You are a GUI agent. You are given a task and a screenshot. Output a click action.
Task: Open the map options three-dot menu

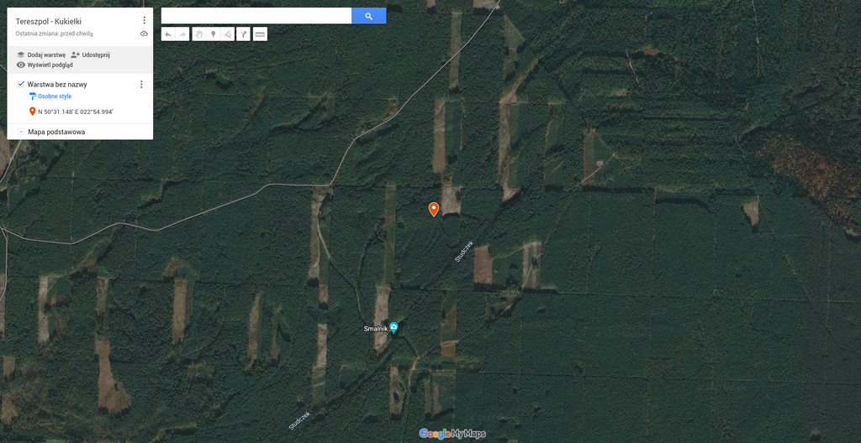(x=144, y=20)
